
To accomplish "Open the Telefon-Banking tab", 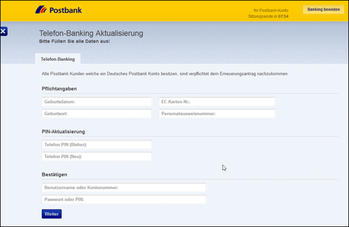I will [x=57, y=59].
